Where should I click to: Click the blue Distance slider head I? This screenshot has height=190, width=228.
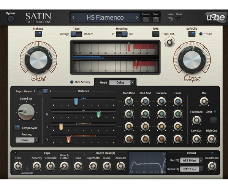click(76, 102)
